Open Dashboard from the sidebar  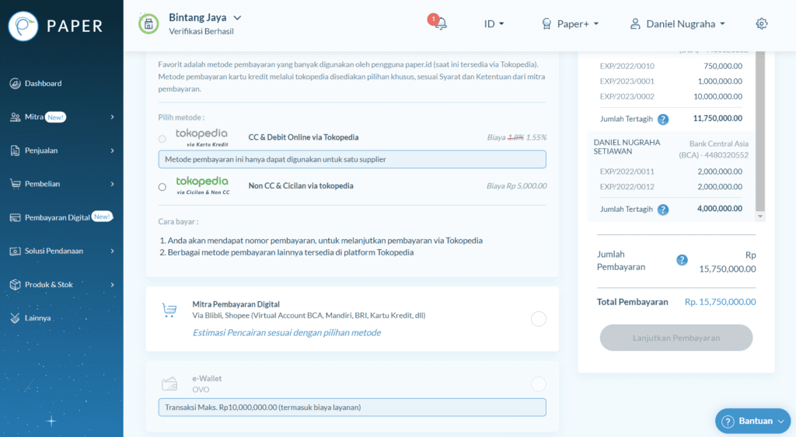click(43, 83)
